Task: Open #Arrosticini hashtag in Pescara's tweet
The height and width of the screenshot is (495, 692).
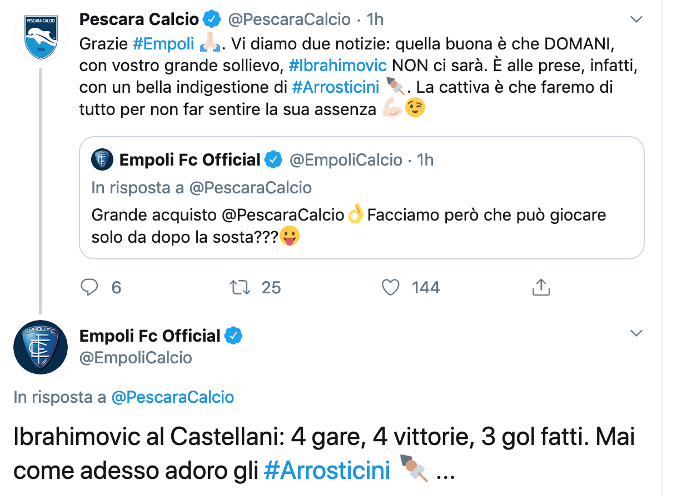Action: point(336,87)
